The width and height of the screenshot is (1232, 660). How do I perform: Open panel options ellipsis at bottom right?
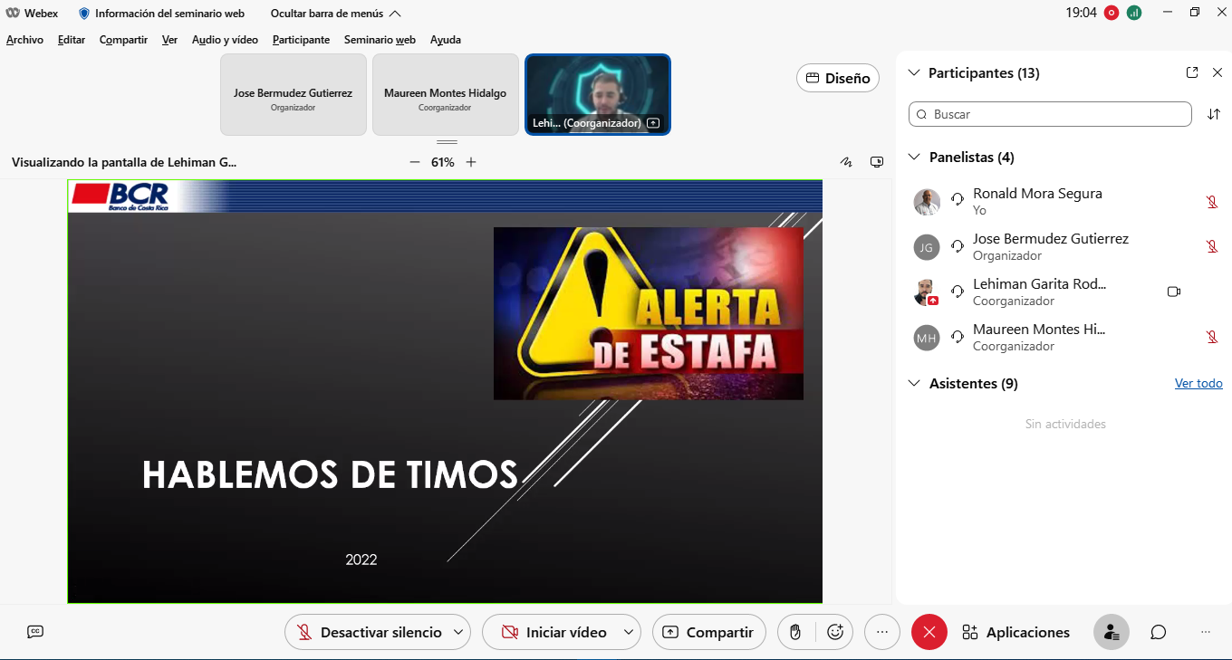pyautogui.click(x=1205, y=632)
